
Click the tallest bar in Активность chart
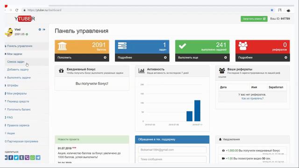[197, 111]
